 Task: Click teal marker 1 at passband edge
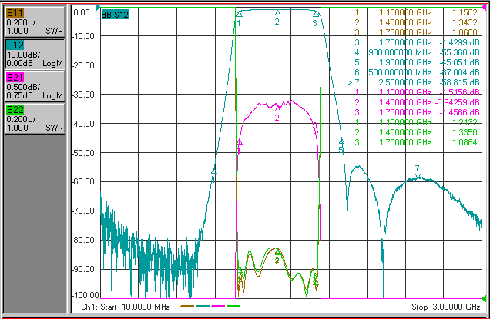tap(239, 14)
